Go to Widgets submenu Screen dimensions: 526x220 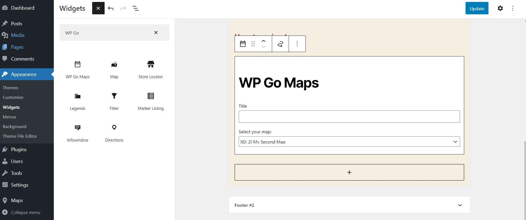11,107
